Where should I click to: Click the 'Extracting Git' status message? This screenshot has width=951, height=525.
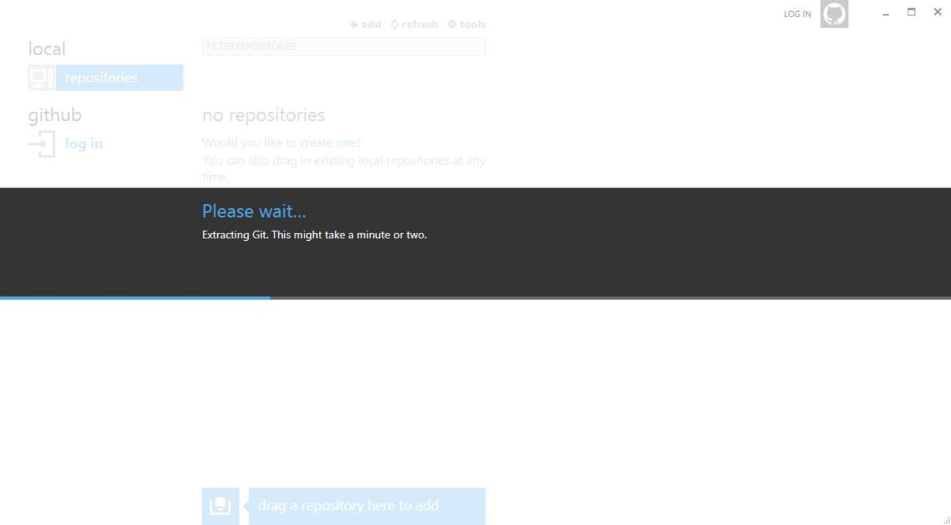pos(314,235)
